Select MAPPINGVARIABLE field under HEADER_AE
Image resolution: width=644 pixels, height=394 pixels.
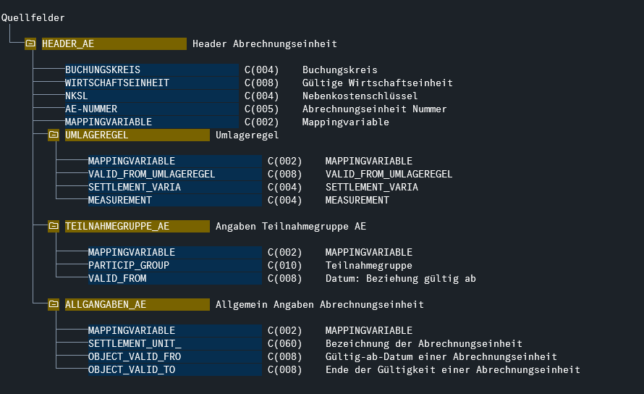click(x=151, y=122)
